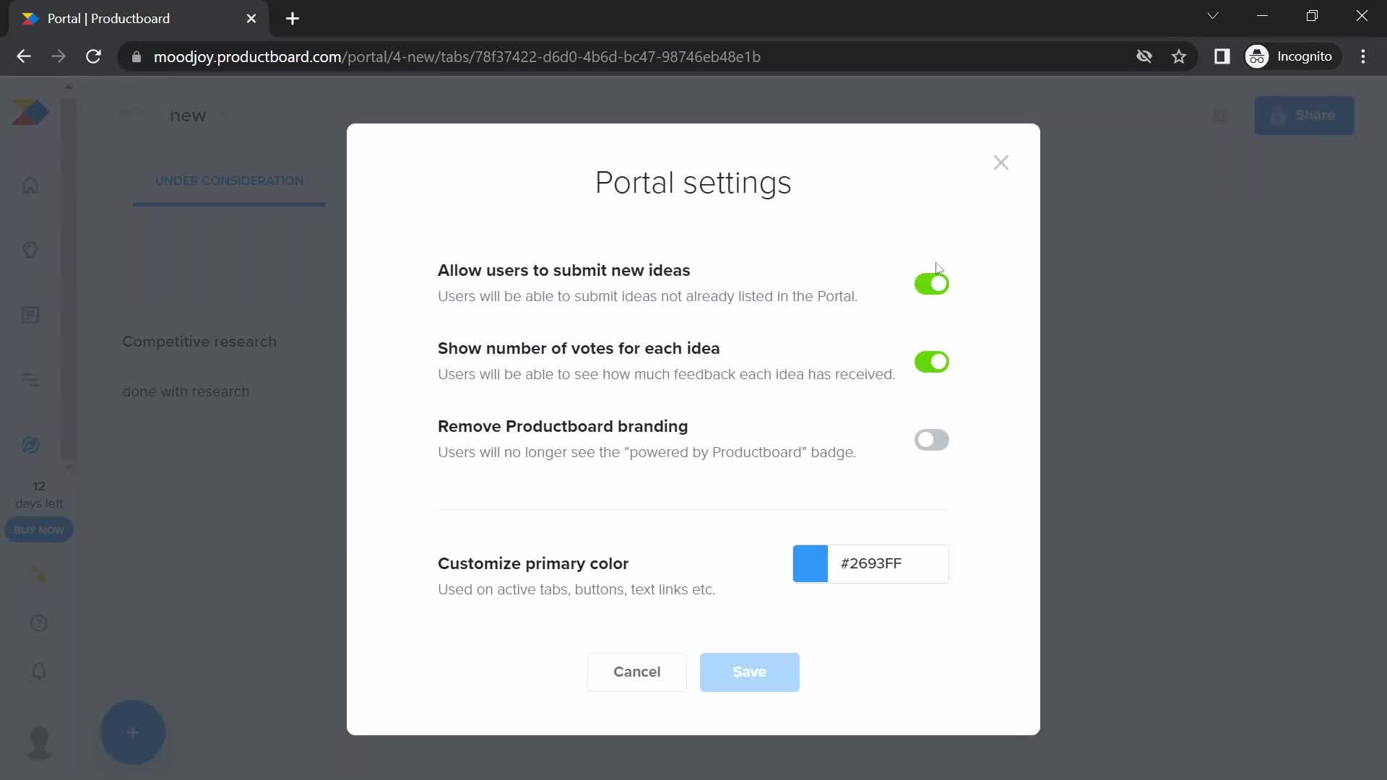The image size is (1387, 780).
Task: Open Chrome three-dot menu
Action: point(1363,56)
